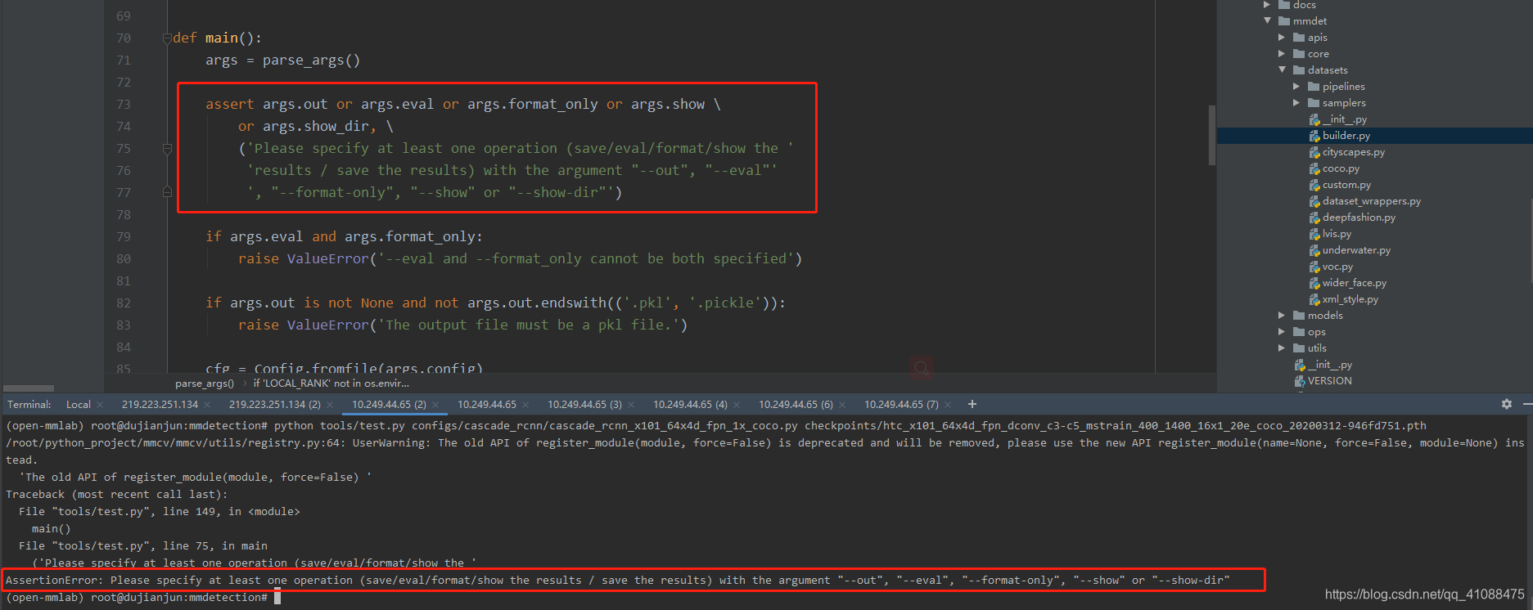
Task: Click the file icon of voc.py
Action: click(1314, 267)
